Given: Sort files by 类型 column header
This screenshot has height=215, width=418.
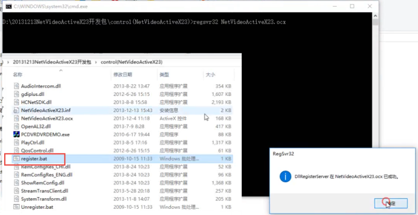Looking at the screenshot, I should (164, 75).
